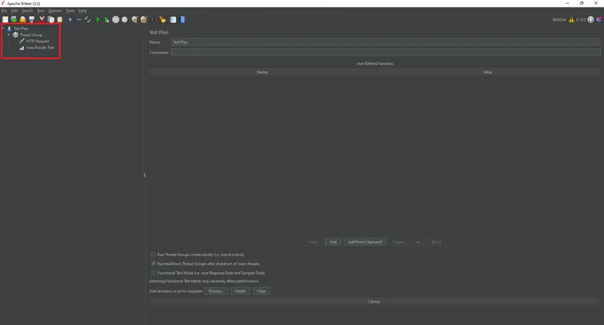Click the Shutdown test icon
This screenshot has width=604, height=325.
point(125,19)
